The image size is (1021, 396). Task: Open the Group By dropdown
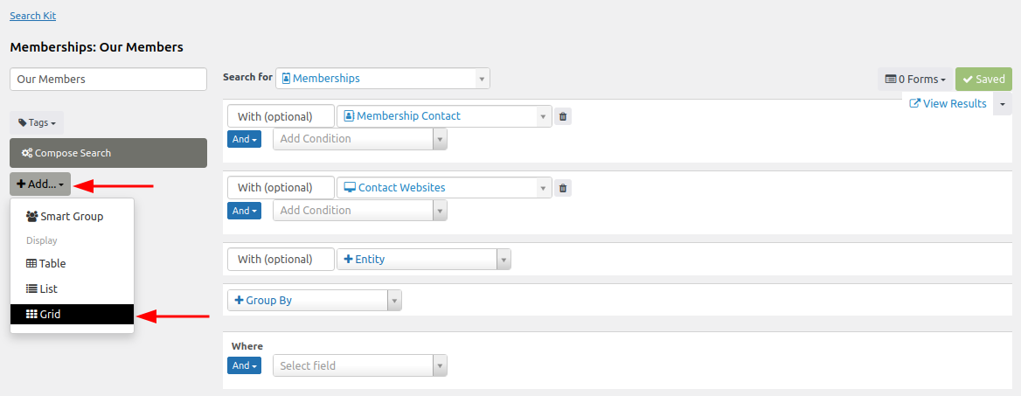314,300
